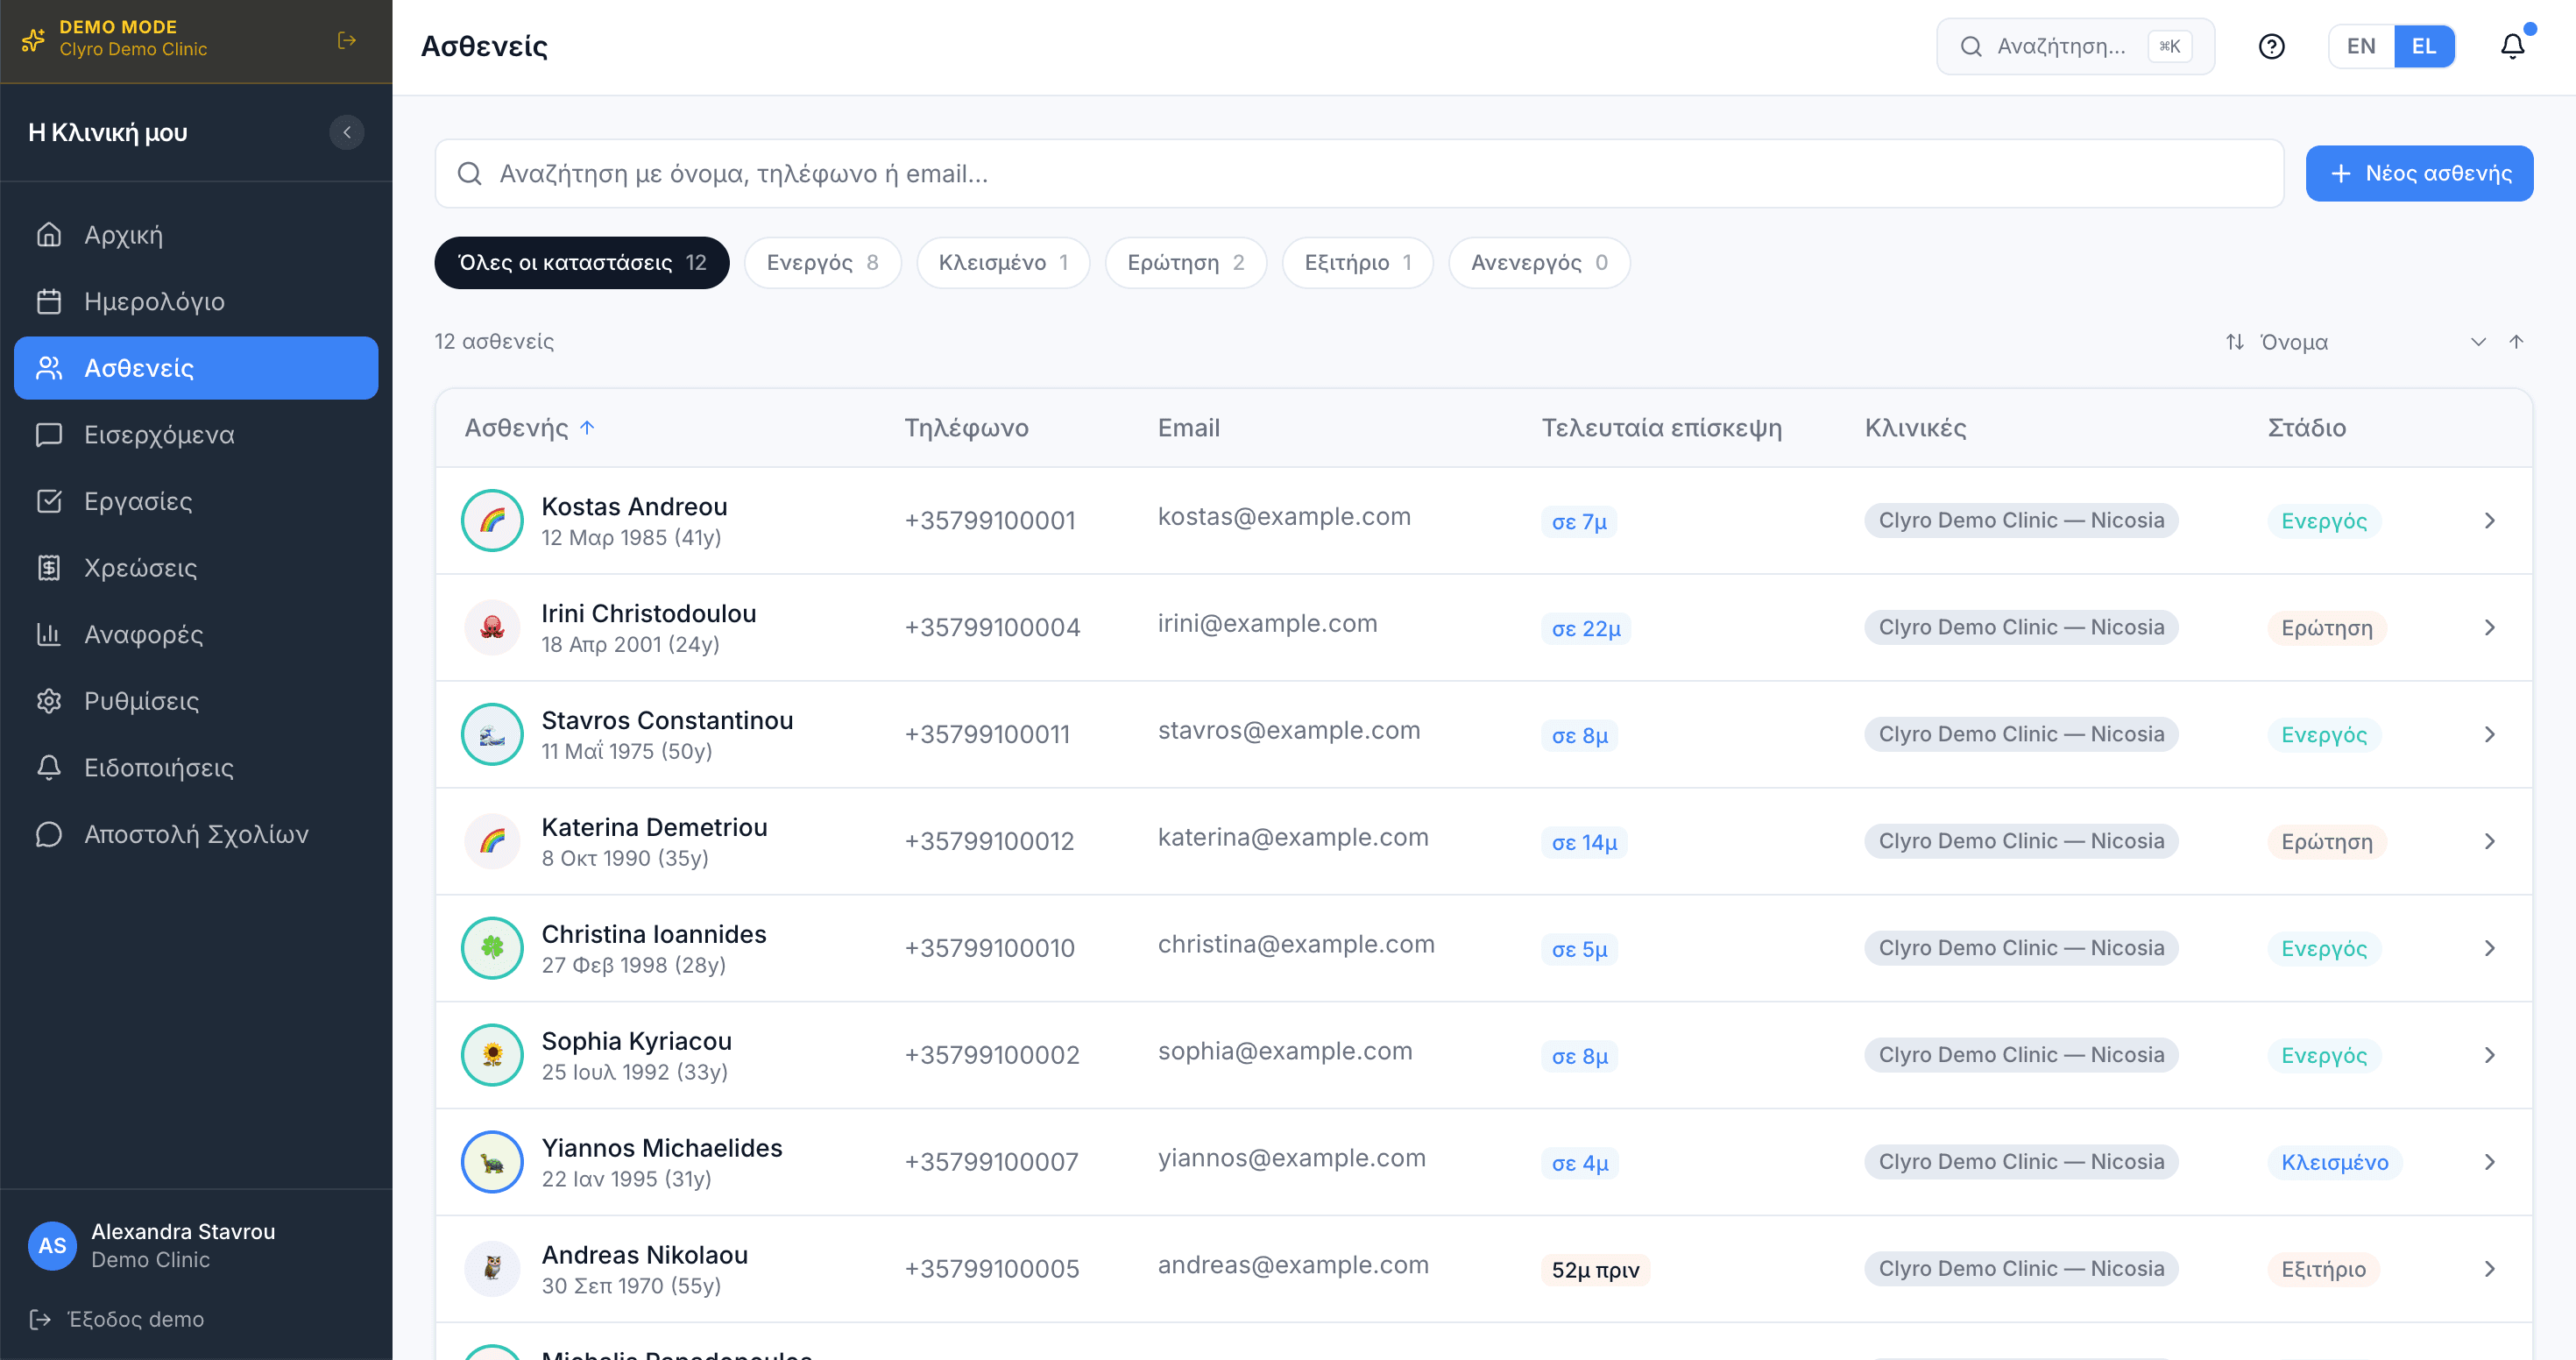
Task: Click Kostas Andreou's rainbow avatar
Action: (x=492, y=520)
